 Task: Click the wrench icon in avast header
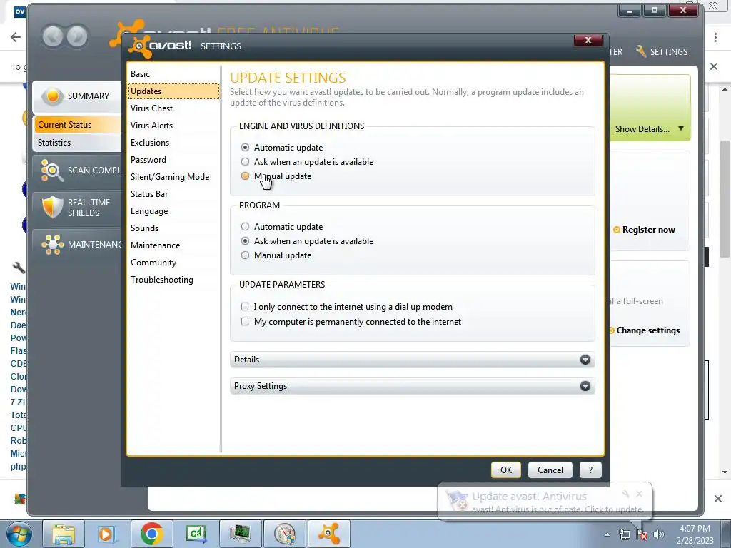point(641,51)
